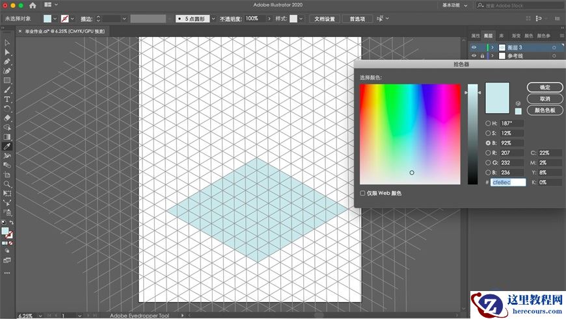Expand the 图层 3 layer arrow
Screen dimensions: 566x319
coord(492,47)
